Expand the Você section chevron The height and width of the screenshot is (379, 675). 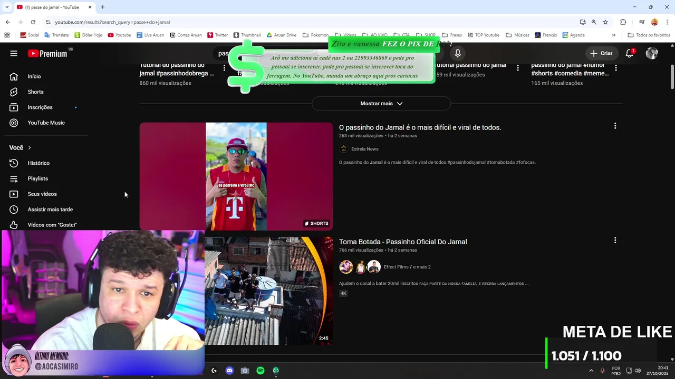point(30,148)
